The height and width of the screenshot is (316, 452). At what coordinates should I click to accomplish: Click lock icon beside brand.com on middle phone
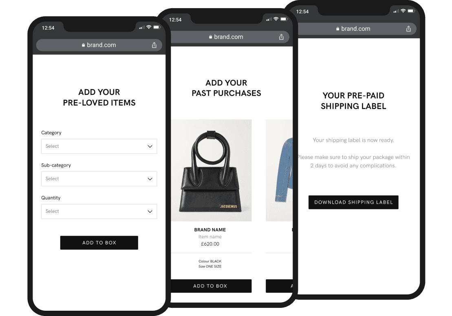tap(210, 37)
